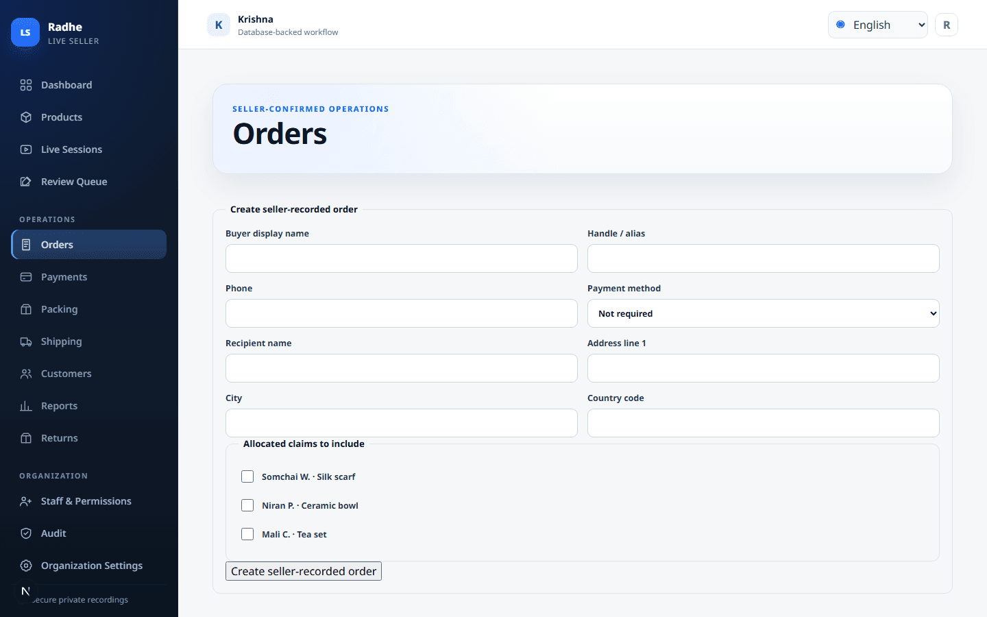This screenshot has height=617, width=987.
Task: Check the Niran P. Ceramic bowl claim
Action: [247, 505]
